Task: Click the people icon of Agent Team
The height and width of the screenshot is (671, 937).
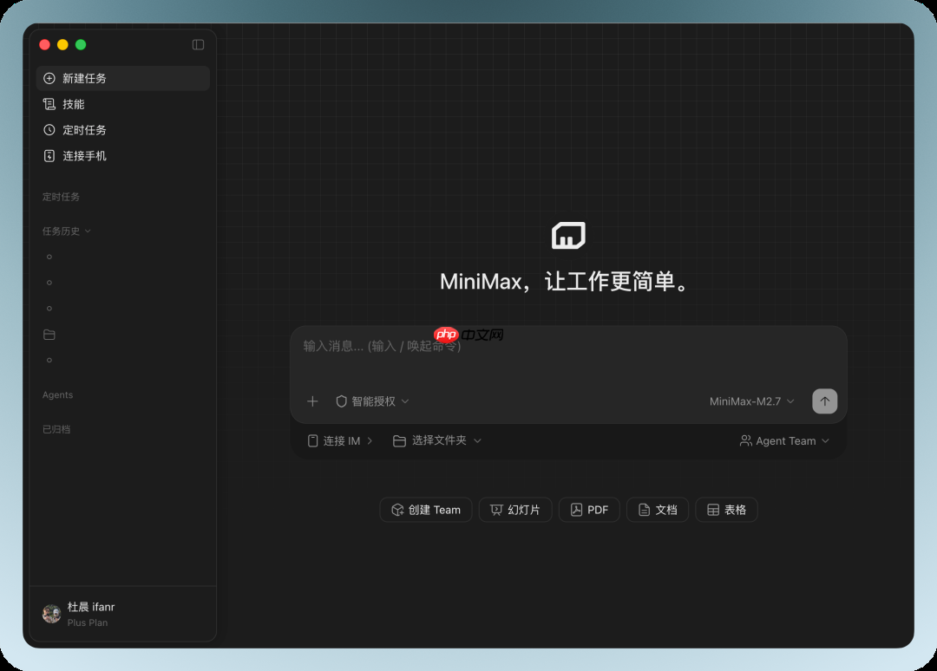Action: coord(746,440)
